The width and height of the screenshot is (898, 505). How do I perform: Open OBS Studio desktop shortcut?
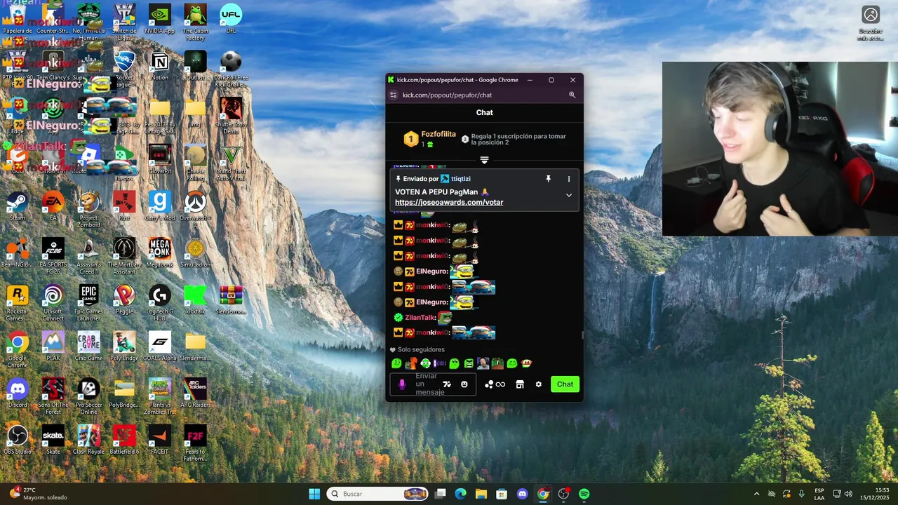click(x=18, y=440)
